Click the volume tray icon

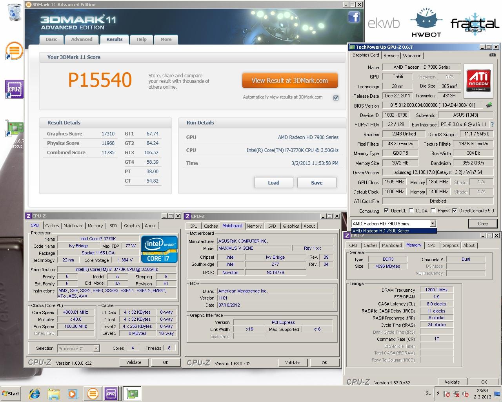[x=466, y=394]
